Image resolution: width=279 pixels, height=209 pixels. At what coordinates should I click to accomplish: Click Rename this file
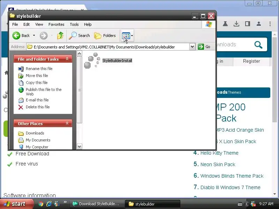tap(39, 69)
